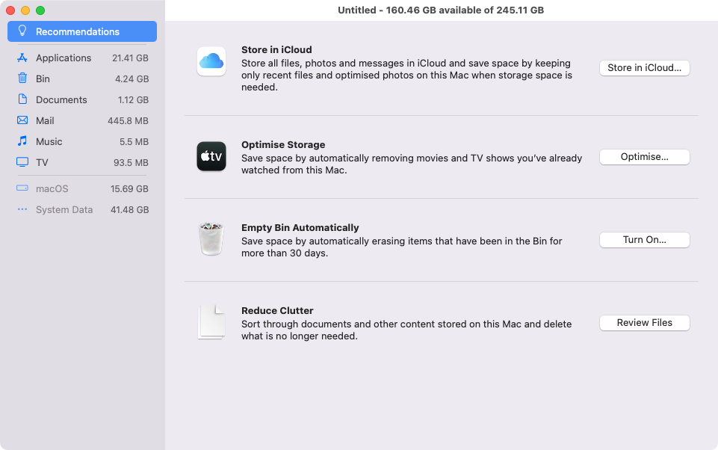Click the System Data label
This screenshot has height=450, width=718.
pyautogui.click(x=64, y=209)
